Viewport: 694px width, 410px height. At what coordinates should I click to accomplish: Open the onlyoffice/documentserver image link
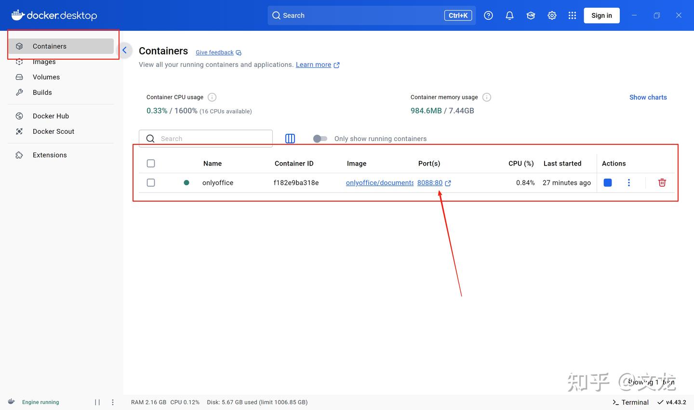click(380, 183)
